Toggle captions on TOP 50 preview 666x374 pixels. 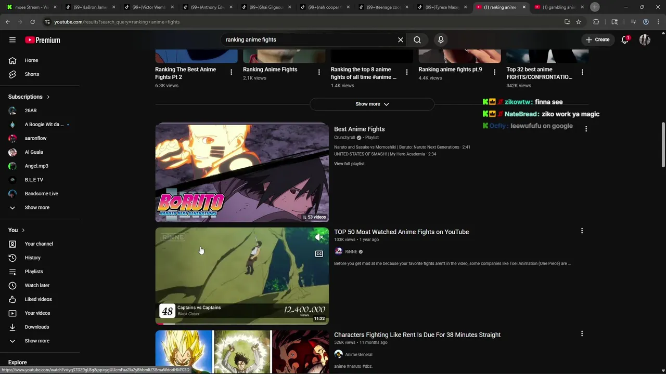(319, 254)
